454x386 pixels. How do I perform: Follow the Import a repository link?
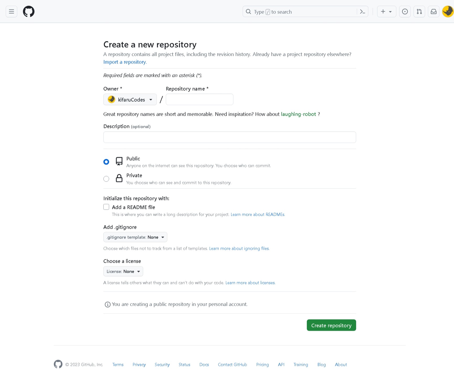pyautogui.click(x=125, y=62)
